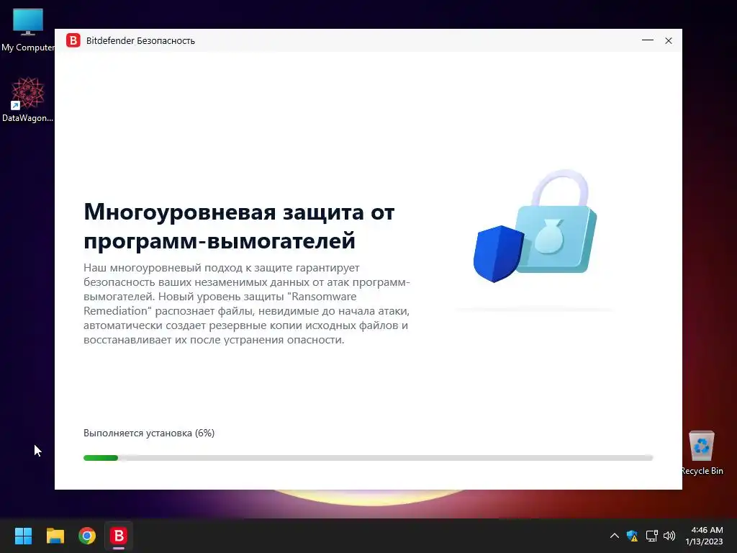Open the volume speaker tray icon
737x553 pixels.
tap(669, 536)
